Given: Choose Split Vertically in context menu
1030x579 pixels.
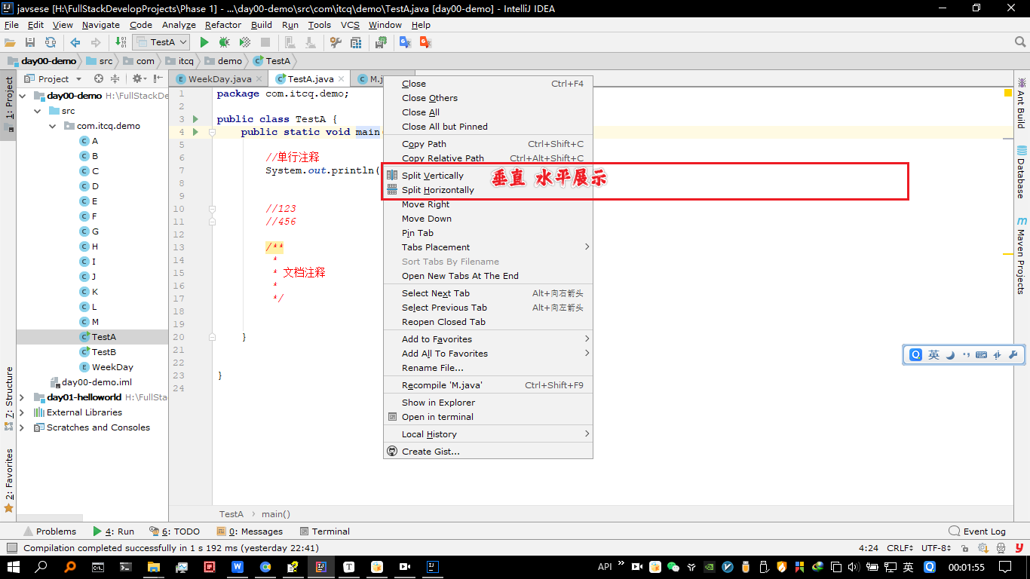Looking at the screenshot, I should [x=488, y=176].
